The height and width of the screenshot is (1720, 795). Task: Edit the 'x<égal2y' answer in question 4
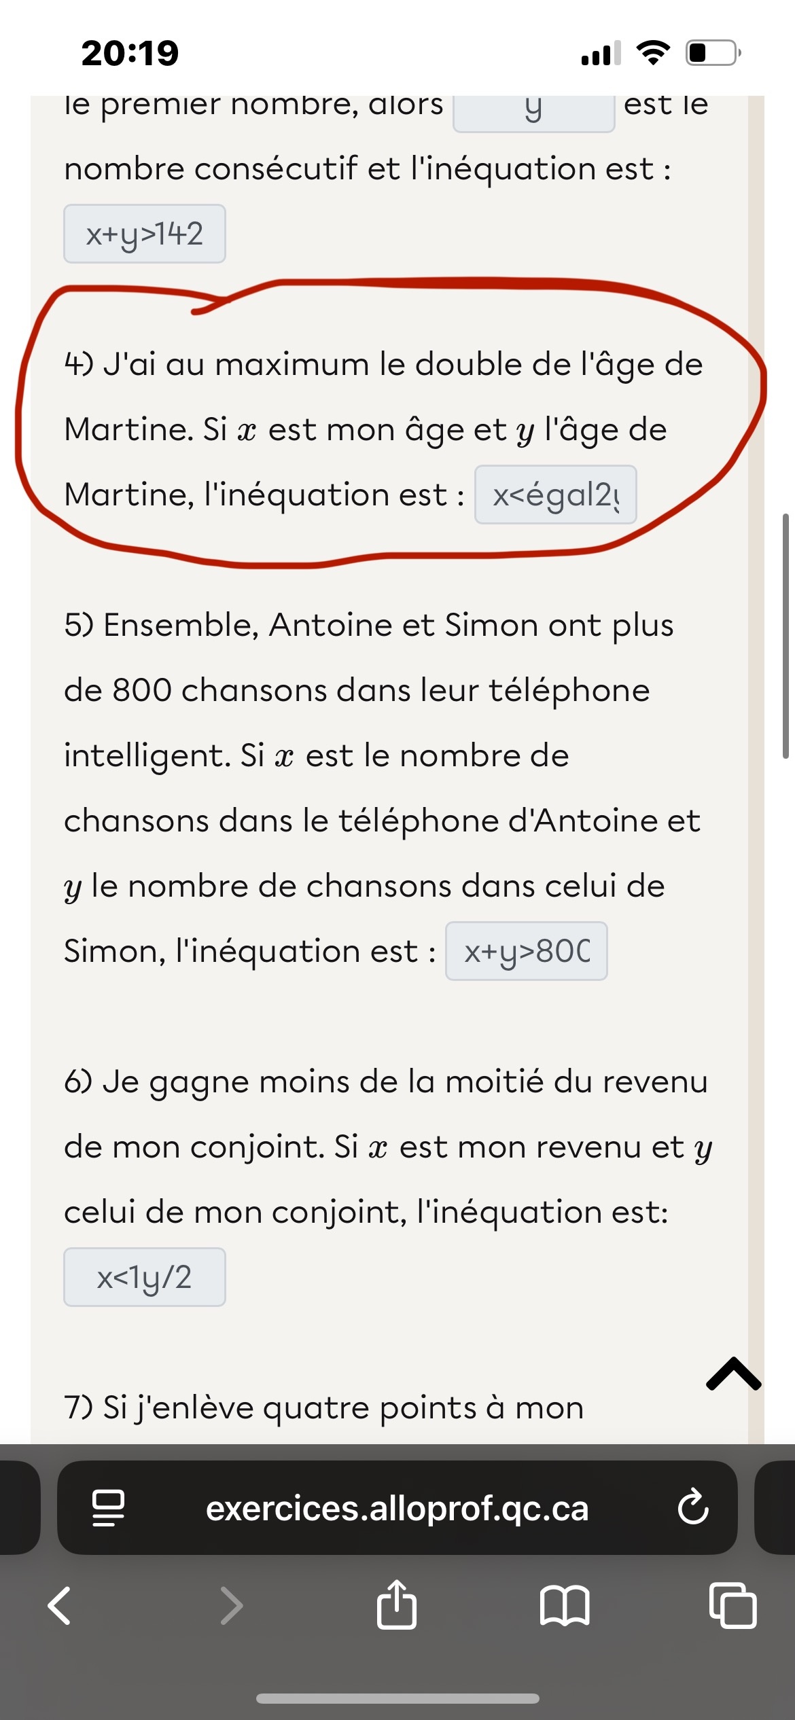pos(555,495)
